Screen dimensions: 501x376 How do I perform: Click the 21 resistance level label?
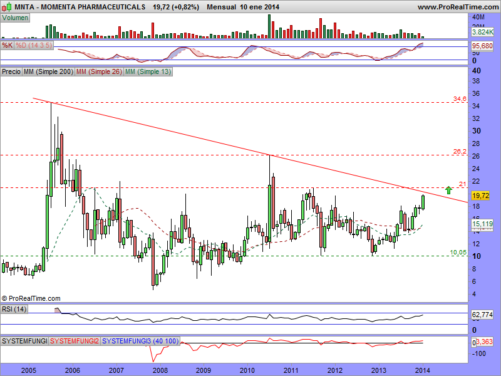(462, 184)
